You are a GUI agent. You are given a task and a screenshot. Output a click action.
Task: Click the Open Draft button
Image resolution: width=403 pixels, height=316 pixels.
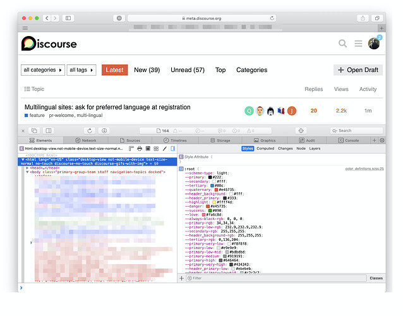click(358, 70)
